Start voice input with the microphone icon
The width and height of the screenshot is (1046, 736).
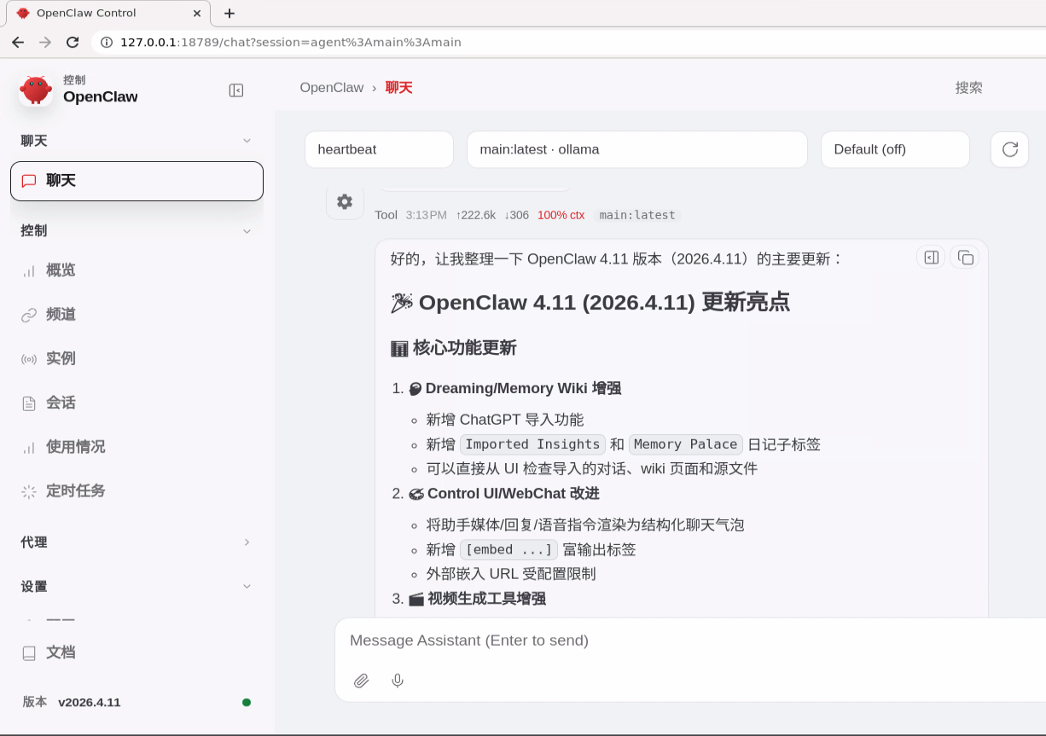(x=398, y=681)
